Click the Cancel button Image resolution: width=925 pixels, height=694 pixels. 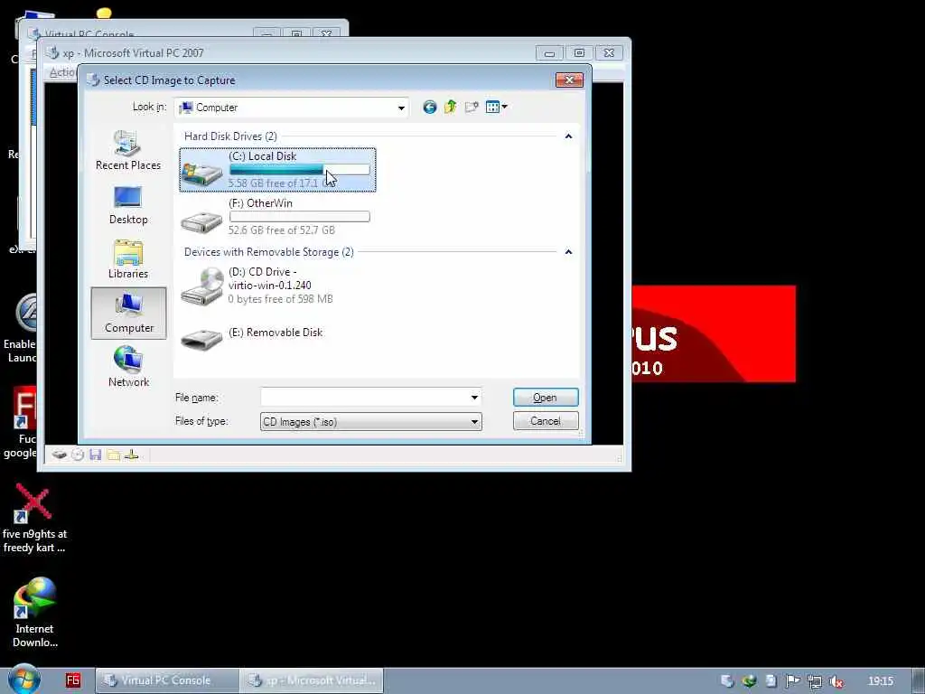545,421
